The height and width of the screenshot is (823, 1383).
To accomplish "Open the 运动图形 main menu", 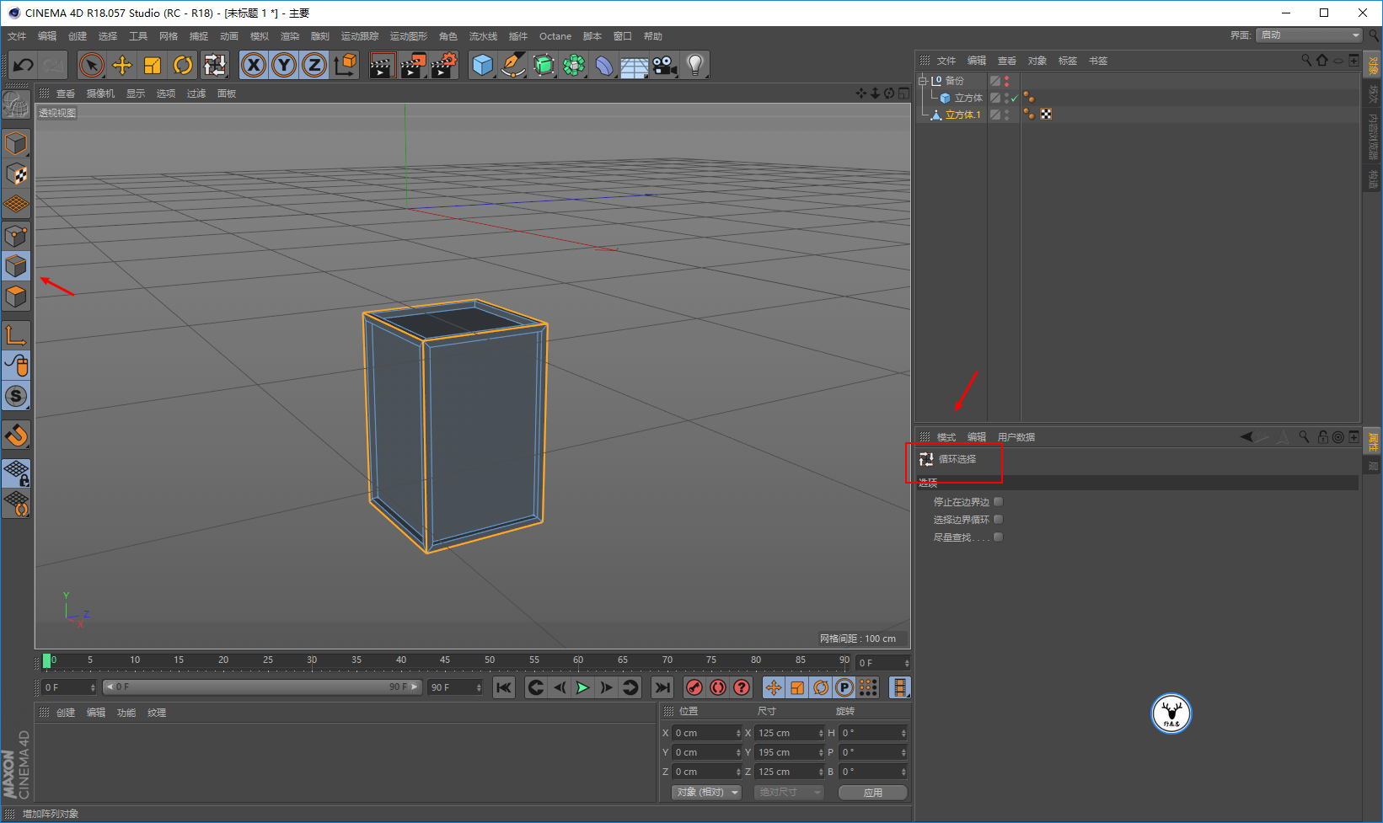I will coord(409,36).
